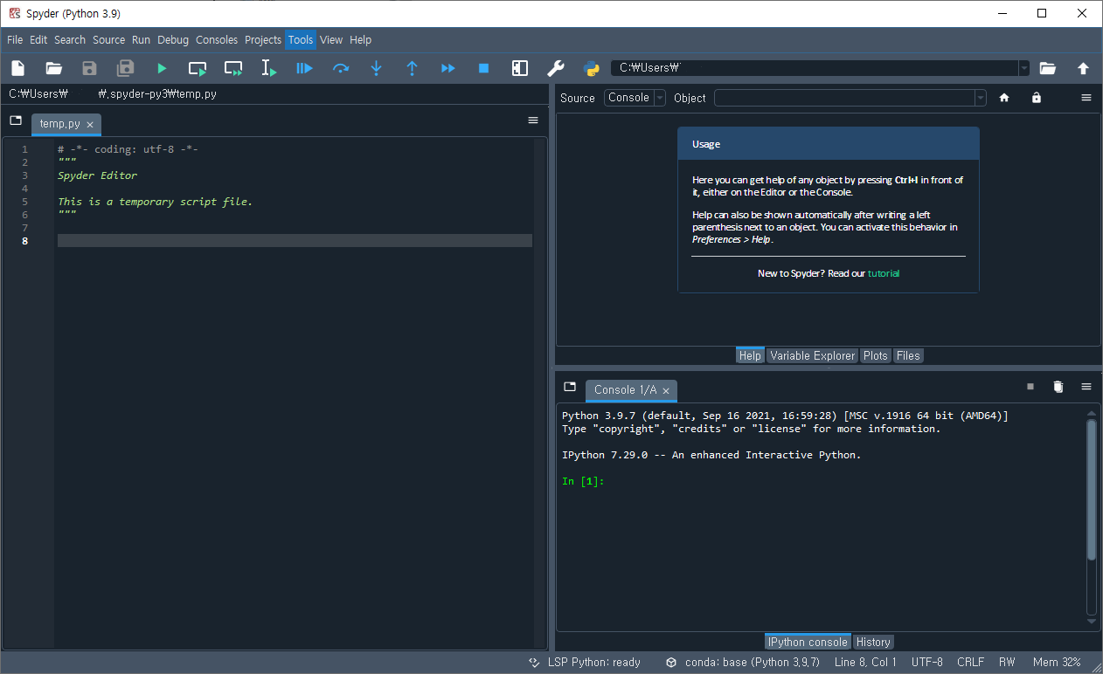
Task: Click the Run file green play icon
Action: tap(162, 68)
